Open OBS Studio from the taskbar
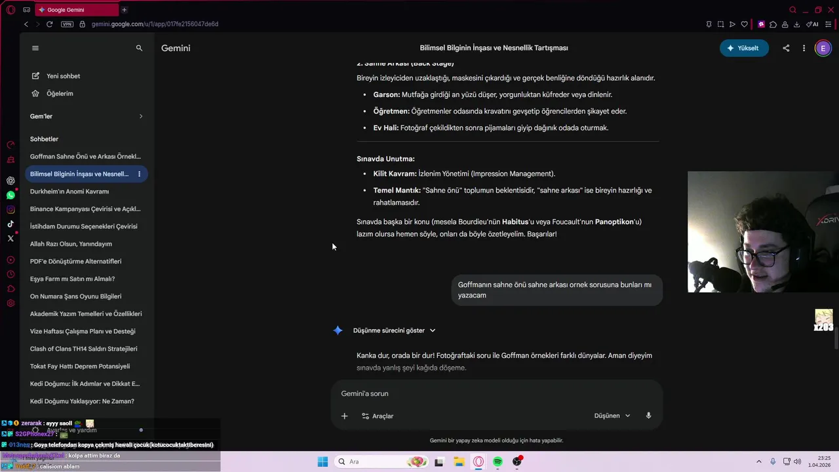This screenshot has height=472, width=839. tap(517, 462)
